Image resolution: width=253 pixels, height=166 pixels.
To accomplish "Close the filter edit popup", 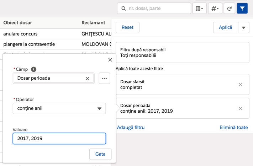I will tap(110, 60).
